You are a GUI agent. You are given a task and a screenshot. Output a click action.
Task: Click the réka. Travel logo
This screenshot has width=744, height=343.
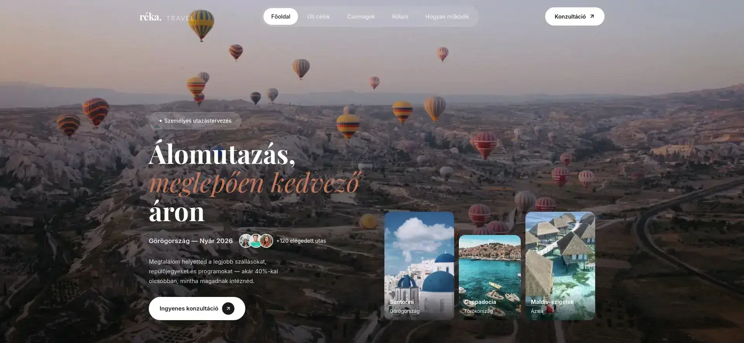tap(167, 17)
